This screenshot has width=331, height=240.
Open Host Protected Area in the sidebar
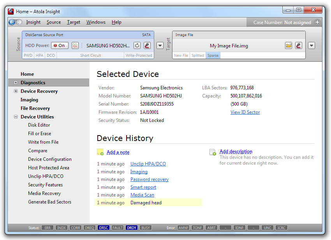(x=49, y=168)
